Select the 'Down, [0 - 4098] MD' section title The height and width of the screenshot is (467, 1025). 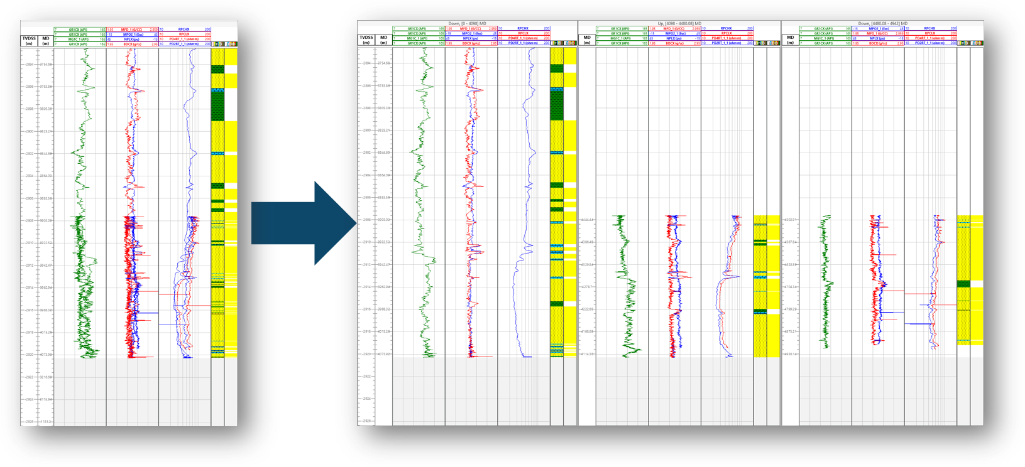click(x=467, y=23)
